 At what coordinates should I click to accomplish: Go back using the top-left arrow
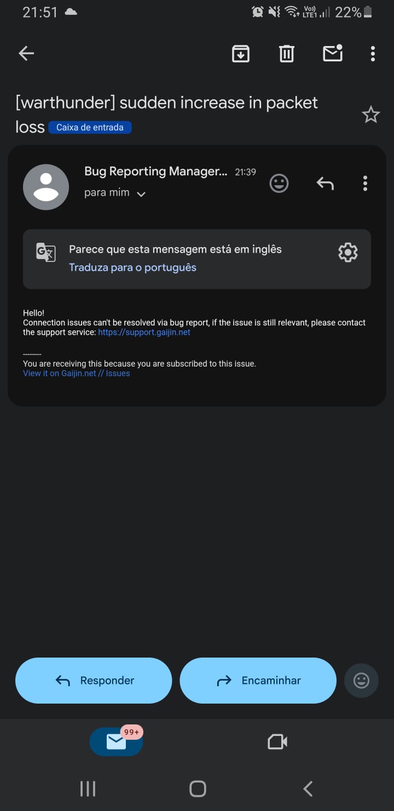[26, 53]
